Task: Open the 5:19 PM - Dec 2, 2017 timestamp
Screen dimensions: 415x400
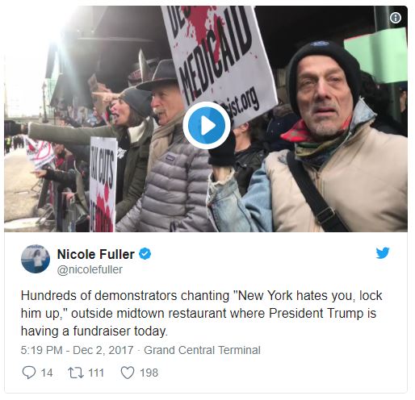Action: (77, 350)
